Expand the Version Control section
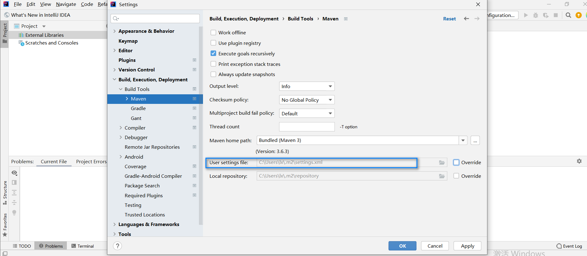 coord(114,70)
